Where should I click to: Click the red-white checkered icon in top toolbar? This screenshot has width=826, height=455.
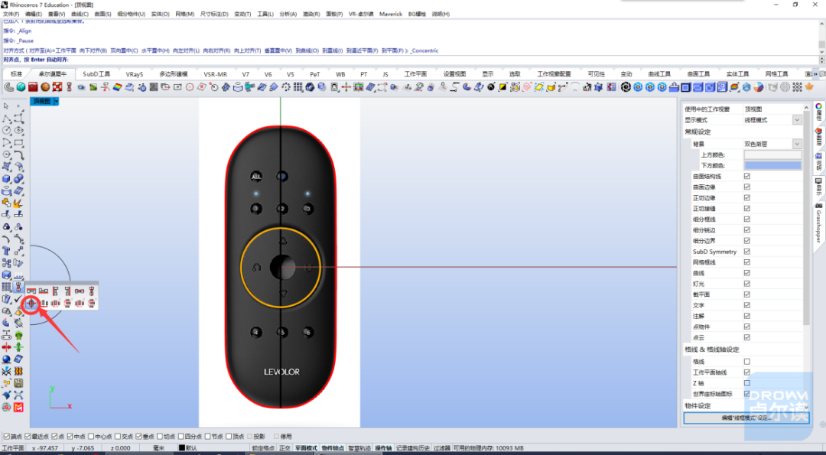tap(57, 87)
